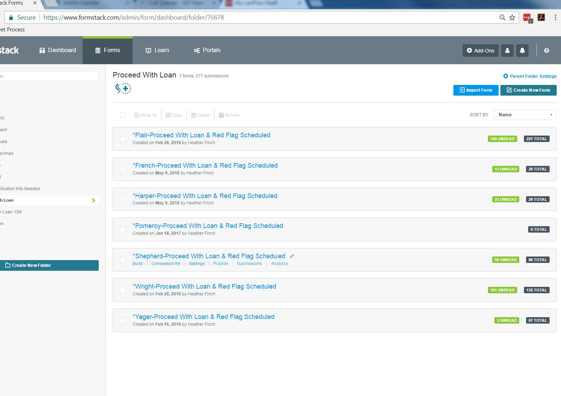Image resolution: width=561 pixels, height=396 pixels.
Task: Click the sidebar search input field
Action: pos(49,76)
